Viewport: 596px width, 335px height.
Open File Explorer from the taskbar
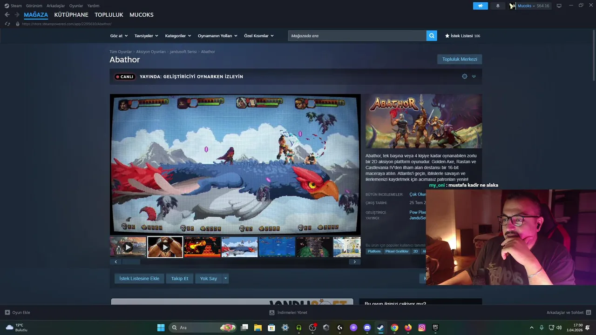tap(258, 328)
